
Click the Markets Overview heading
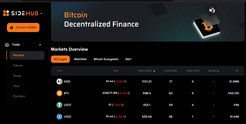[69, 49]
